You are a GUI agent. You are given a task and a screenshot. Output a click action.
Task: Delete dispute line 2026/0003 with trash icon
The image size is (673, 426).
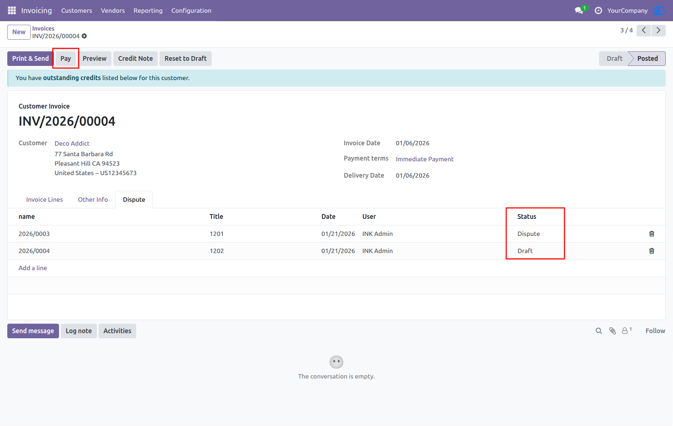coord(652,234)
